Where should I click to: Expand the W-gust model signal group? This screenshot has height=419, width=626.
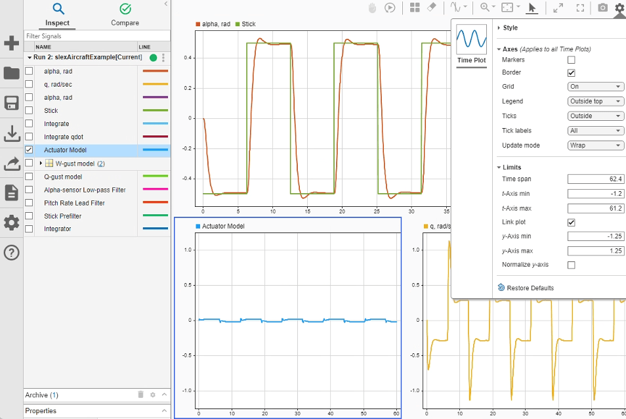coord(41,164)
